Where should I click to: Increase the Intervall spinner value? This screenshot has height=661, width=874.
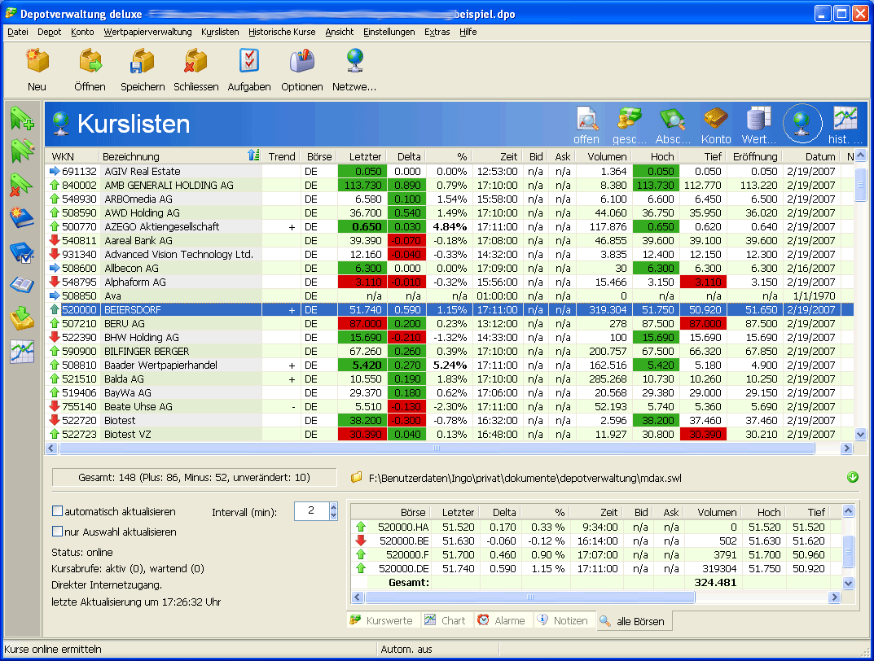[332, 506]
